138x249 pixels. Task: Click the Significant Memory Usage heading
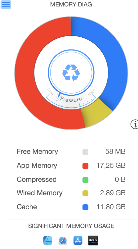point(71,226)
